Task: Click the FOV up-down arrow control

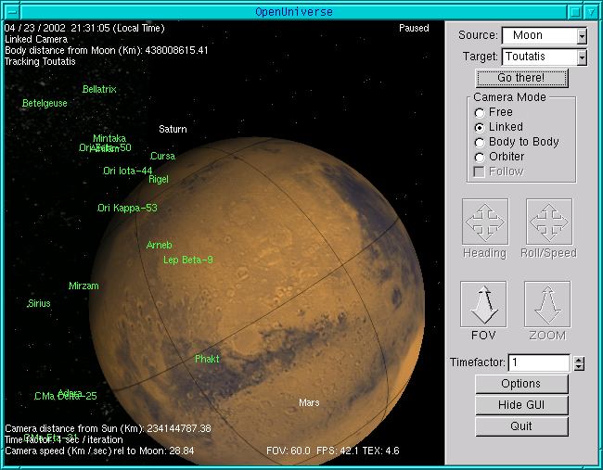Action: (x=483, y=304)
